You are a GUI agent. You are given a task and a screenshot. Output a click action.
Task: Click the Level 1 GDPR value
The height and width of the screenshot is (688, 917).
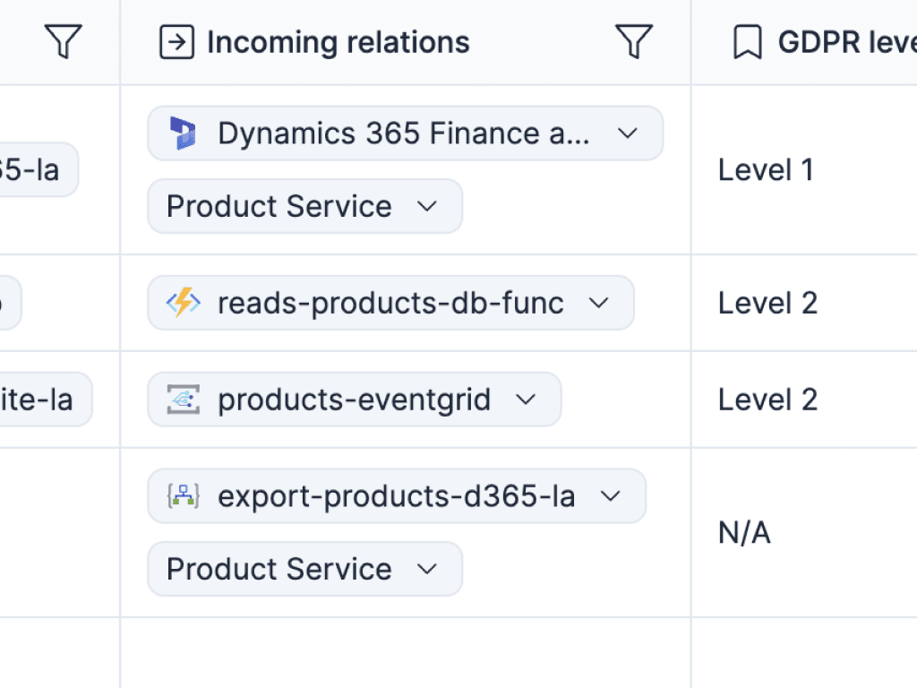click(766, 169)
